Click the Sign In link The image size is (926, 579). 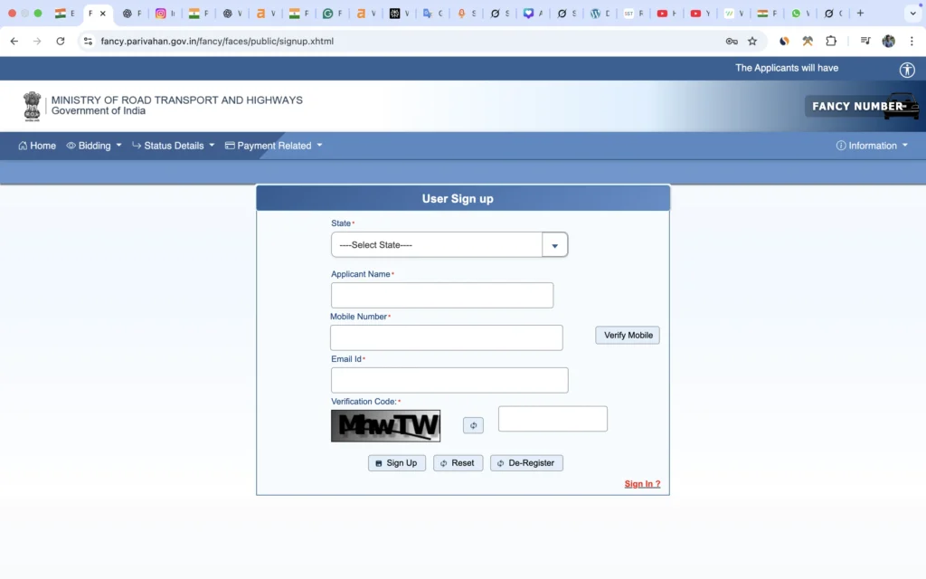click(642, 483)
